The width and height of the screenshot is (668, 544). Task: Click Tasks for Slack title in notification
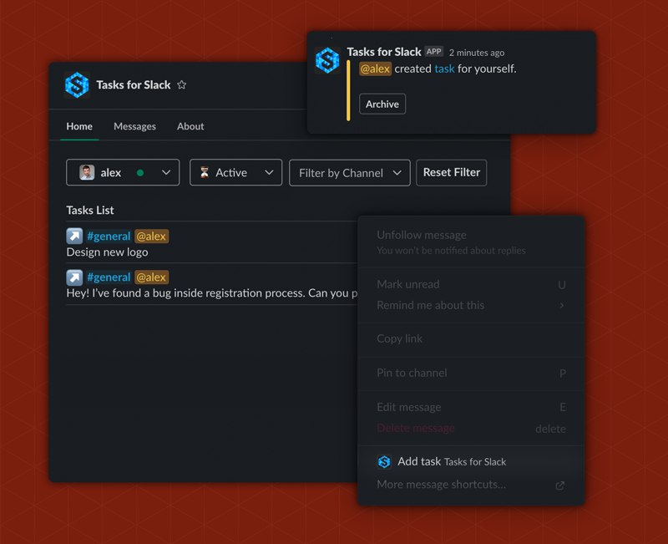click(384, 52)
